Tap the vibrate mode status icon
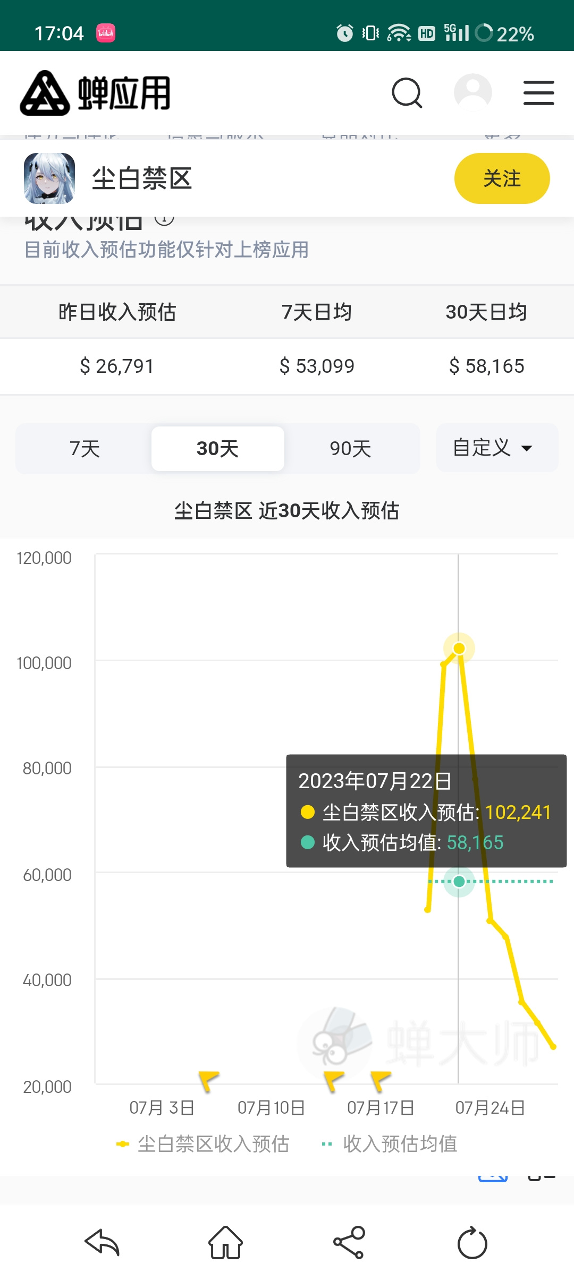Image resolution: width=574 pixels, height=1281 pixels. coord(370,33)
